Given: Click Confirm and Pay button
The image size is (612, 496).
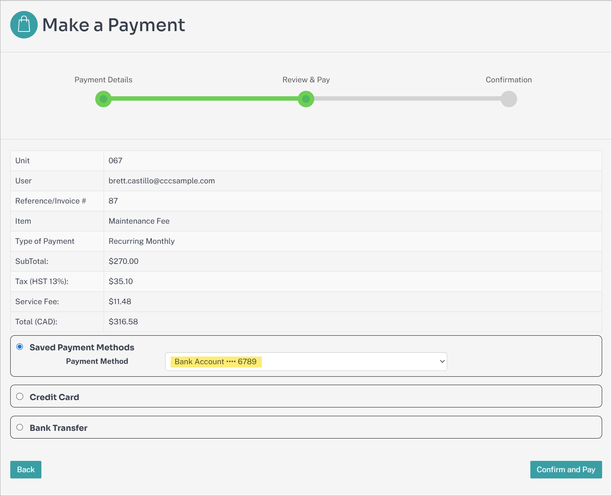Looking at the screenshot, I should tap(566, 470).
